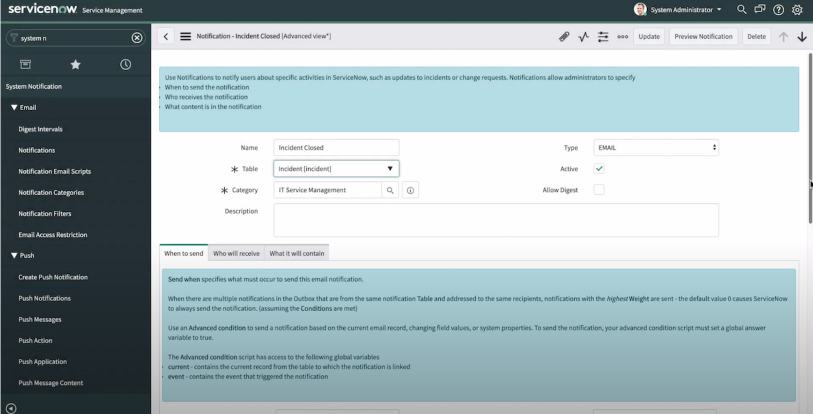Collapse the Email section in navigator
The height and width of the screenshot is (414, 813).
point(14,107)
